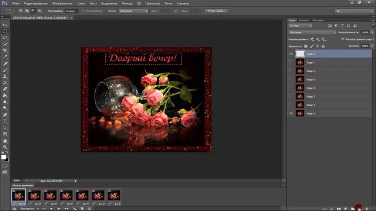Open the Фильтр menu
This screenshot has height=211, width=376.
pos(127,4)
